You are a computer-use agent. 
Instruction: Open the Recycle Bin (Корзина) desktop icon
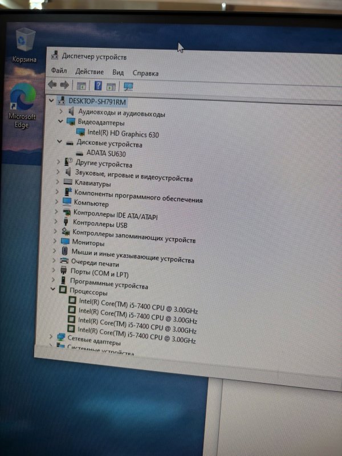tap(25, 46)
